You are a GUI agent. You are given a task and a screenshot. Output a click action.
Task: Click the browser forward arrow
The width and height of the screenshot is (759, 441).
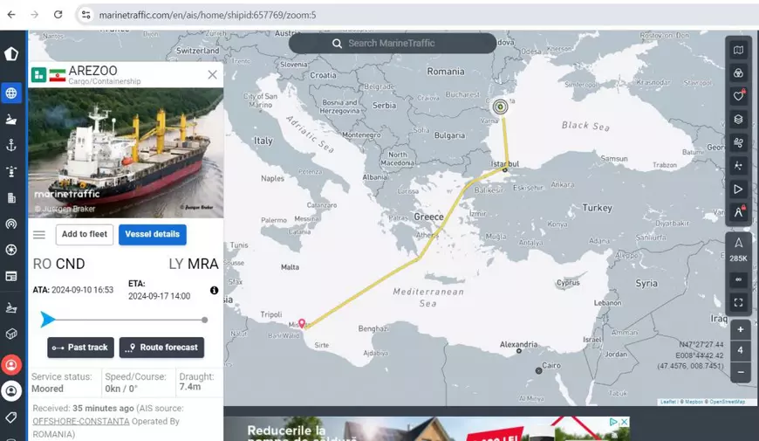tap(34, 15)
